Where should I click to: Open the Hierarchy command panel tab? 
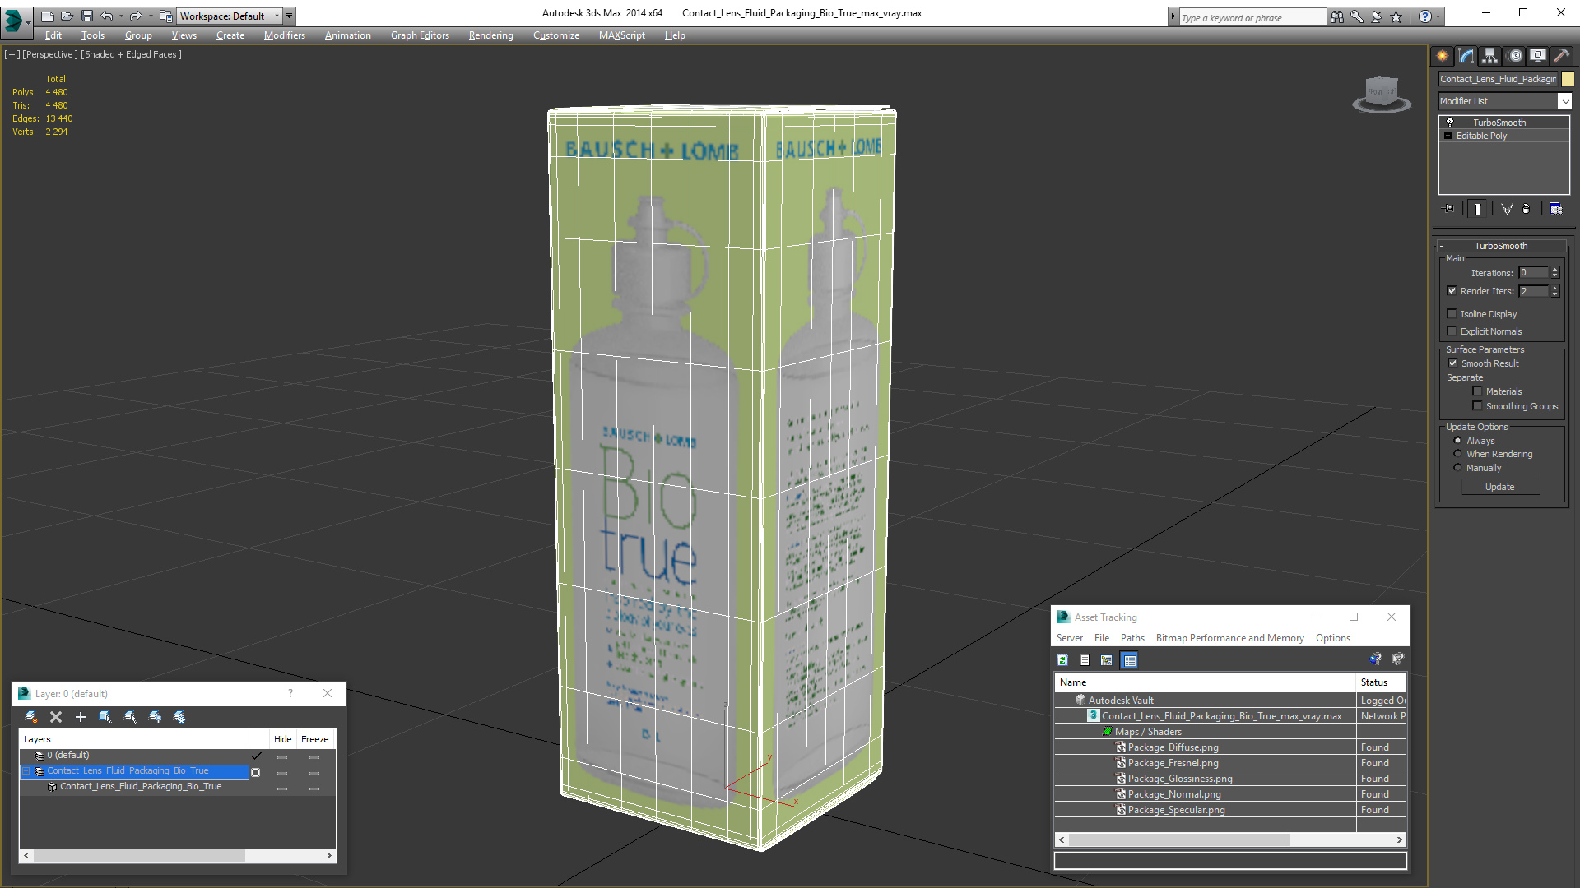[1489, 56]
